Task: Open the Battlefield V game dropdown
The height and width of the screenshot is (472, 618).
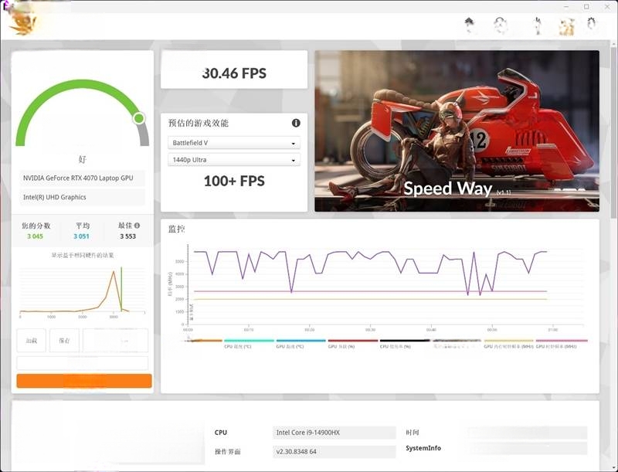Action: click(234, 143)
